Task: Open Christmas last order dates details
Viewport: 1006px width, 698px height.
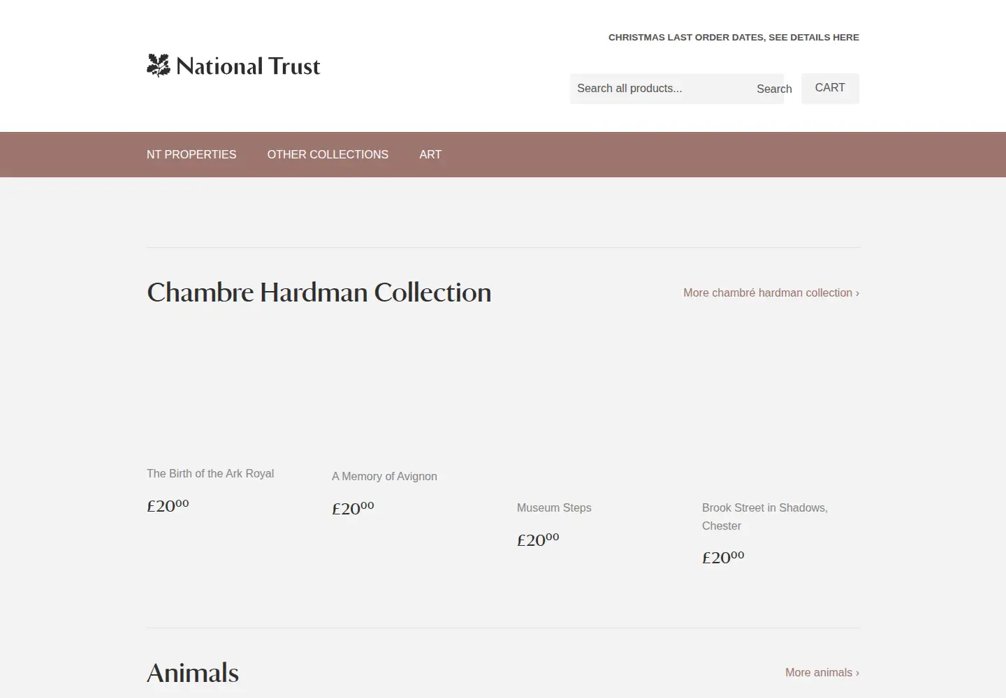Action: coord(734,38)
